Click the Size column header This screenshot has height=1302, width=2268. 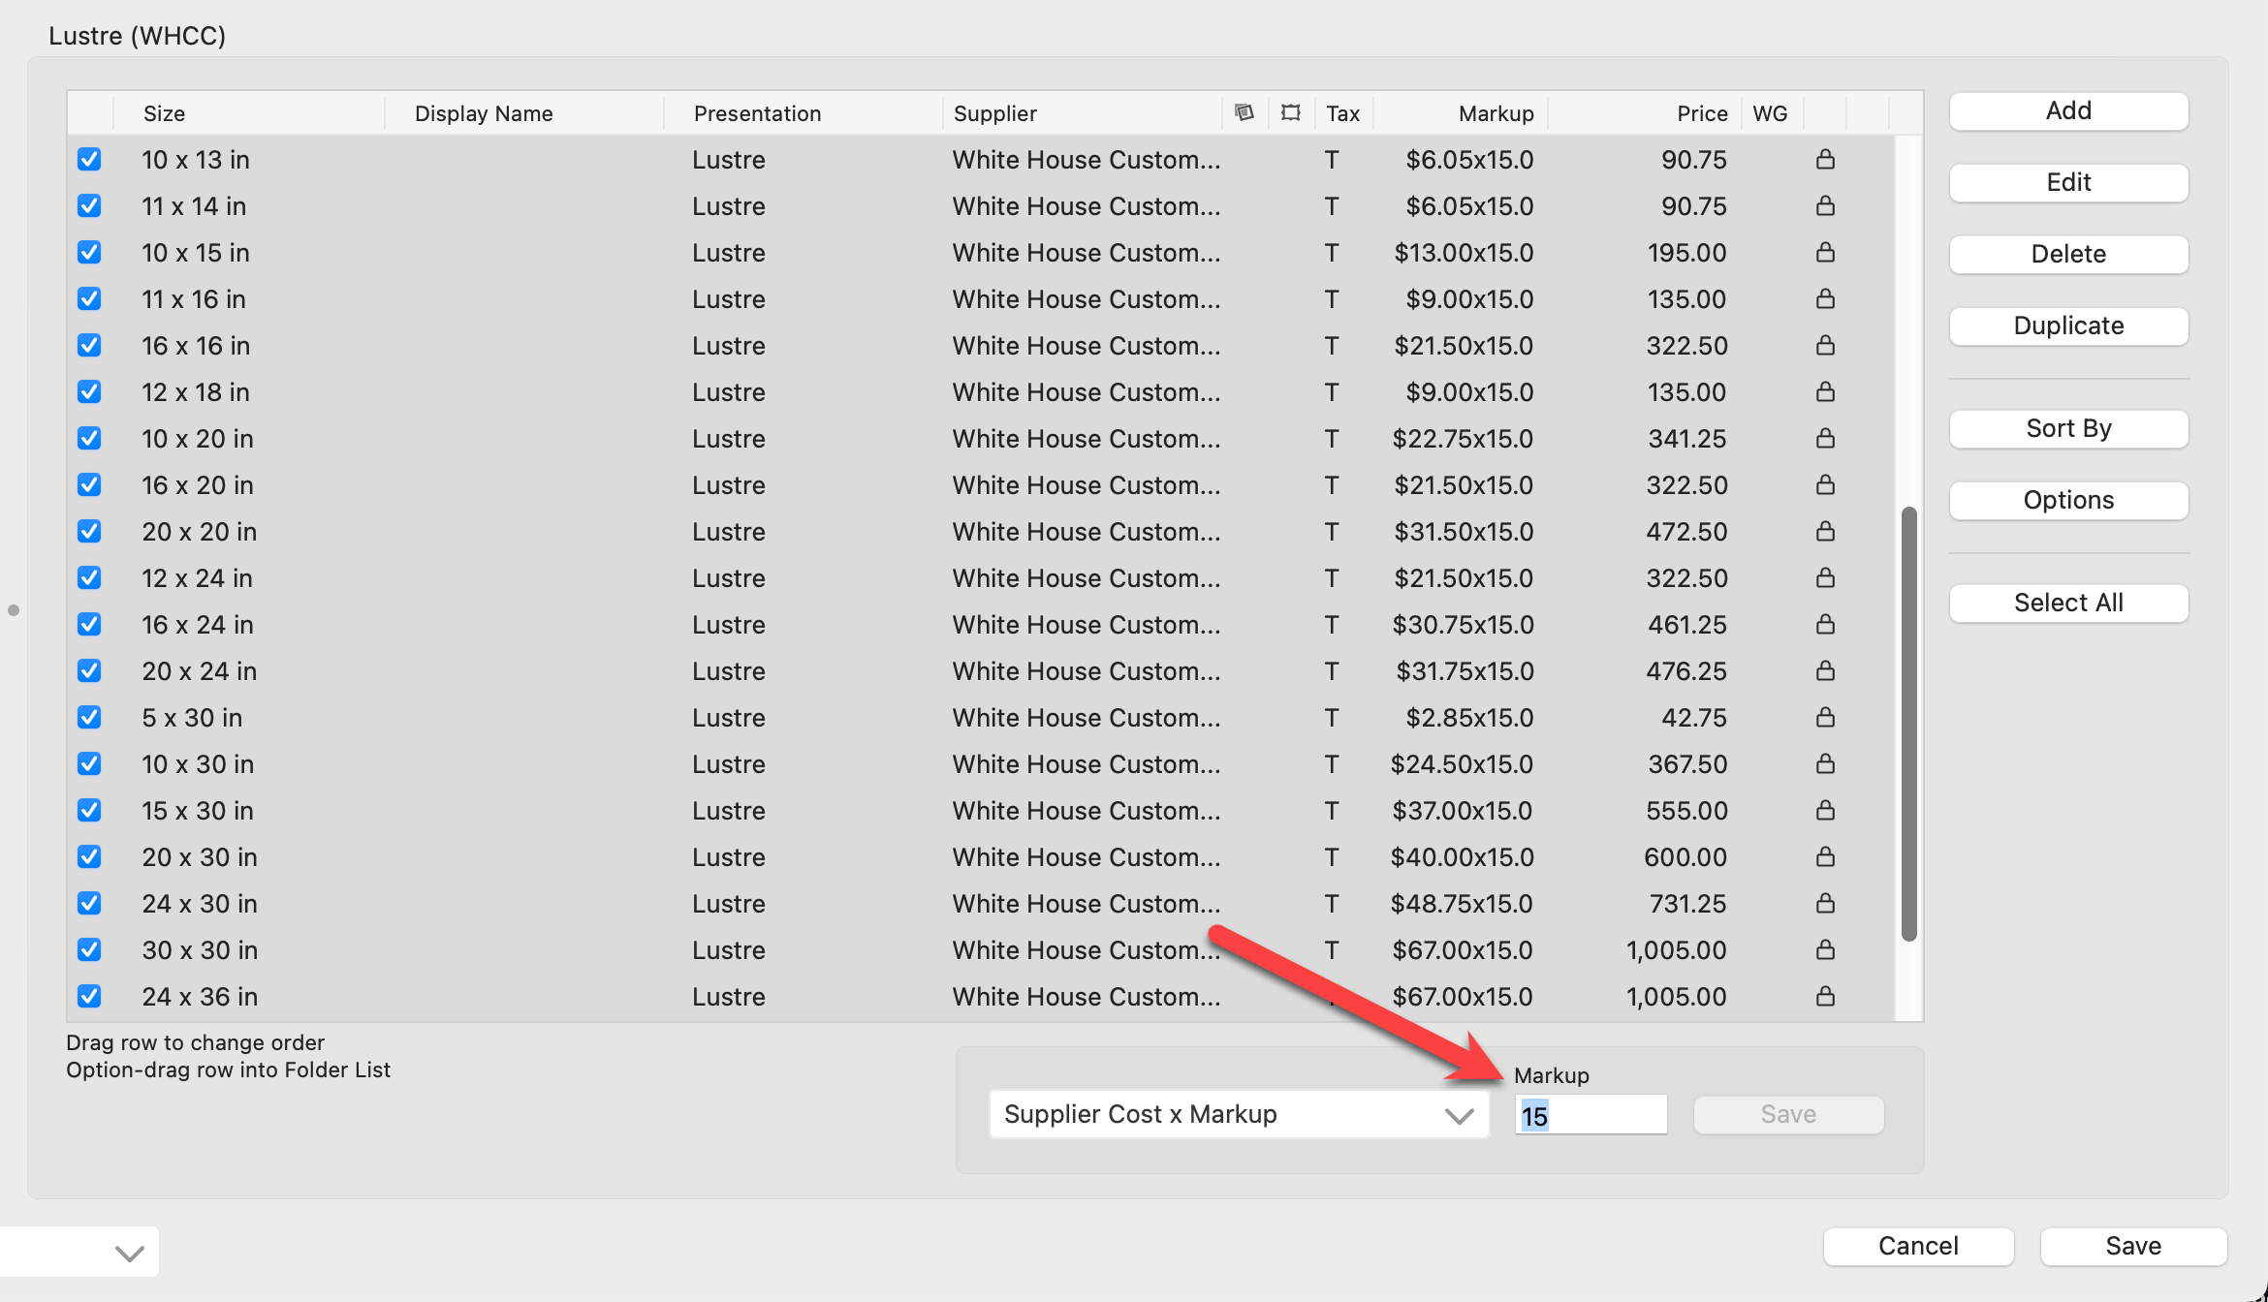click(165, 113)
